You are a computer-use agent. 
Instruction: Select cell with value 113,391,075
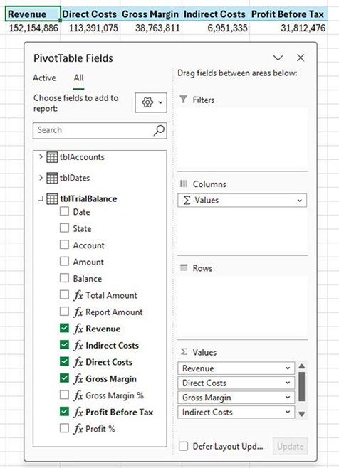pos(90,28)
